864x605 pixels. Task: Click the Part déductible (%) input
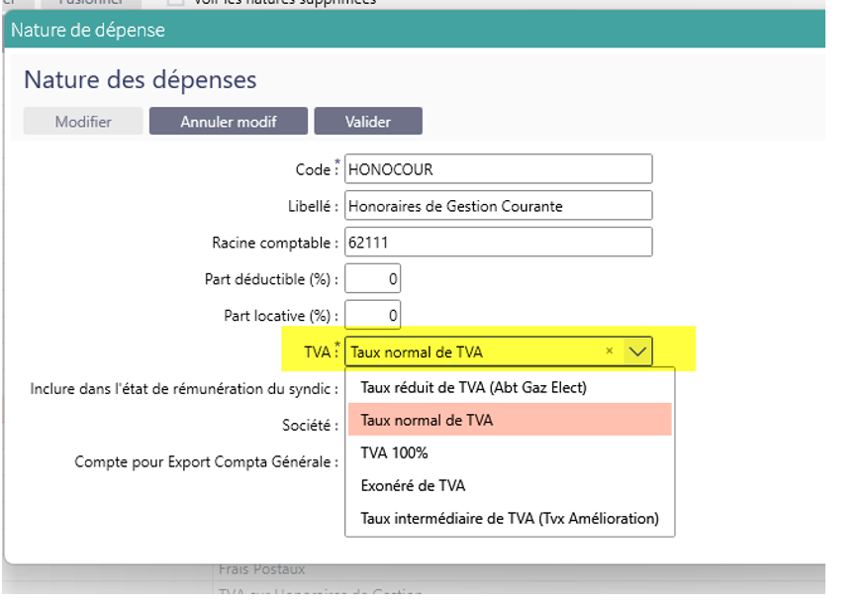[372, 279]
